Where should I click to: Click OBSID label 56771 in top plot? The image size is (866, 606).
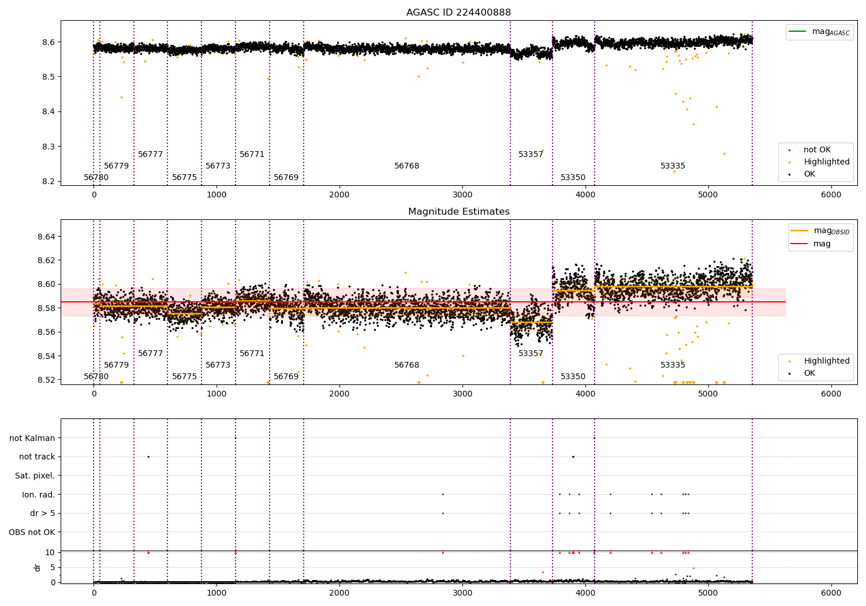252,155
